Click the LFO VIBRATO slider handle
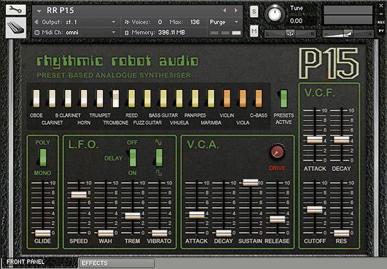Viewport: 387px width, 269px height. pos(159,233)
